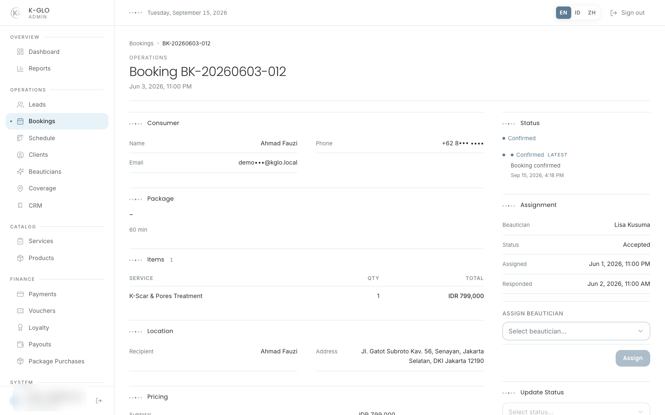Open Clients list
This screenshot has width=665, height=415.
[x=57, y=155]
